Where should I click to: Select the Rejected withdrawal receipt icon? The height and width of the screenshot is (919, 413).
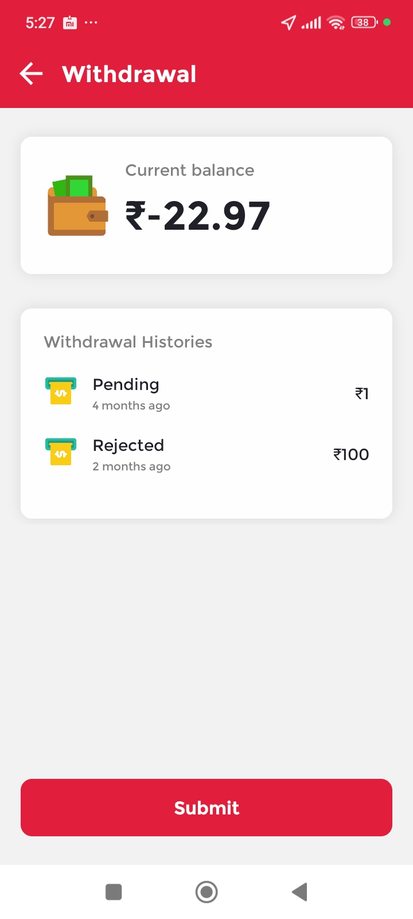(61, 451)
